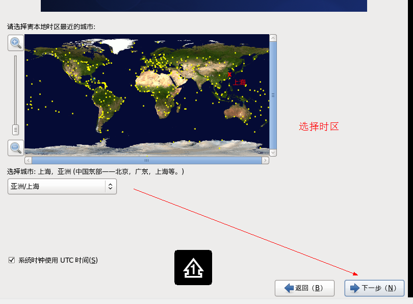Click the map horizontal scrollbar thumb

click(146, 160)
